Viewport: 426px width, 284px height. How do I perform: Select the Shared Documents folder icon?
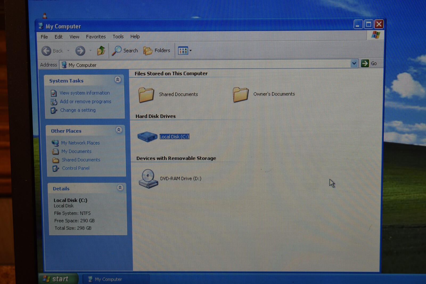click(146, 95)
